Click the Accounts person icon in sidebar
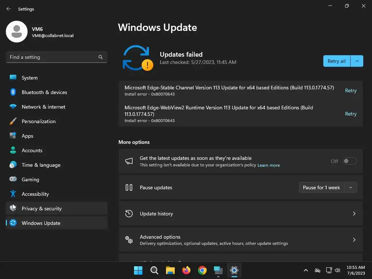Viewport: 372px width, 279px height. (x=13, y=150)
